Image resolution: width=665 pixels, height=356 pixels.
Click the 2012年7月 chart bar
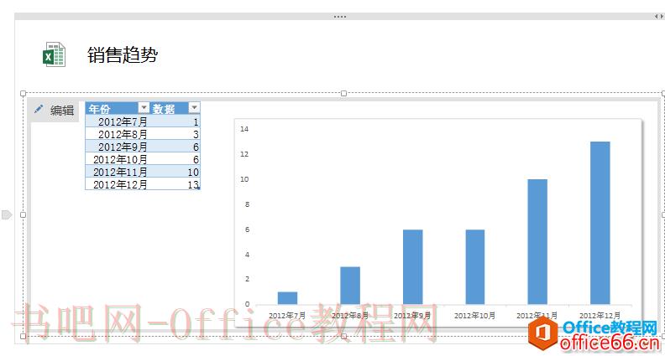287,298
